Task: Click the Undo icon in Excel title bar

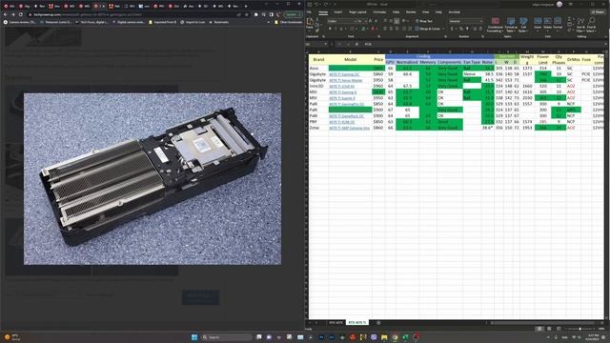Action: pos(316,4)
